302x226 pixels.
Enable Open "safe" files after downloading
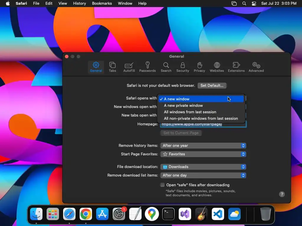pos(163,185)
